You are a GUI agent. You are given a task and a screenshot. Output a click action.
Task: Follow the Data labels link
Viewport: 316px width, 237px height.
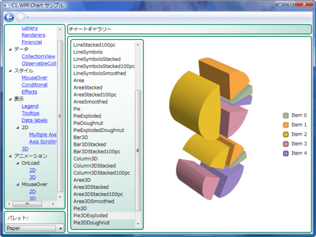click(x=34, y=120)
